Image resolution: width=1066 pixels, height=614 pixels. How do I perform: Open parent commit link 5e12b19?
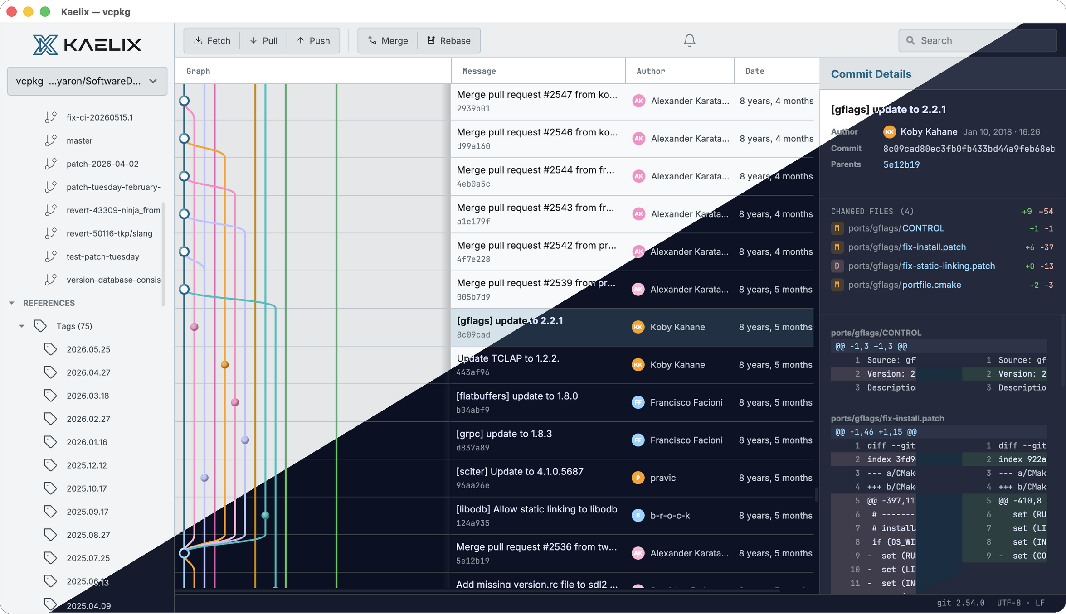coord(901,164)
